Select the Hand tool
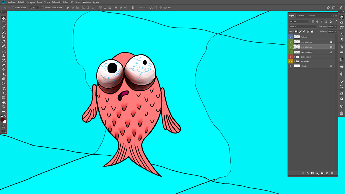This screenshot has height=194, width=345. [4, 102]
